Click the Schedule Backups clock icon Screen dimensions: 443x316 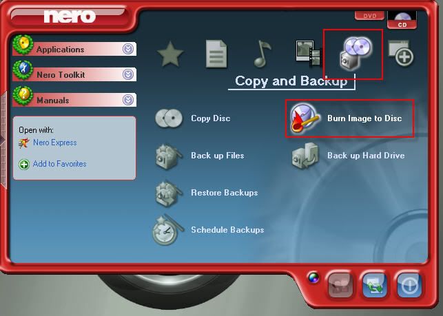[167, 230]
